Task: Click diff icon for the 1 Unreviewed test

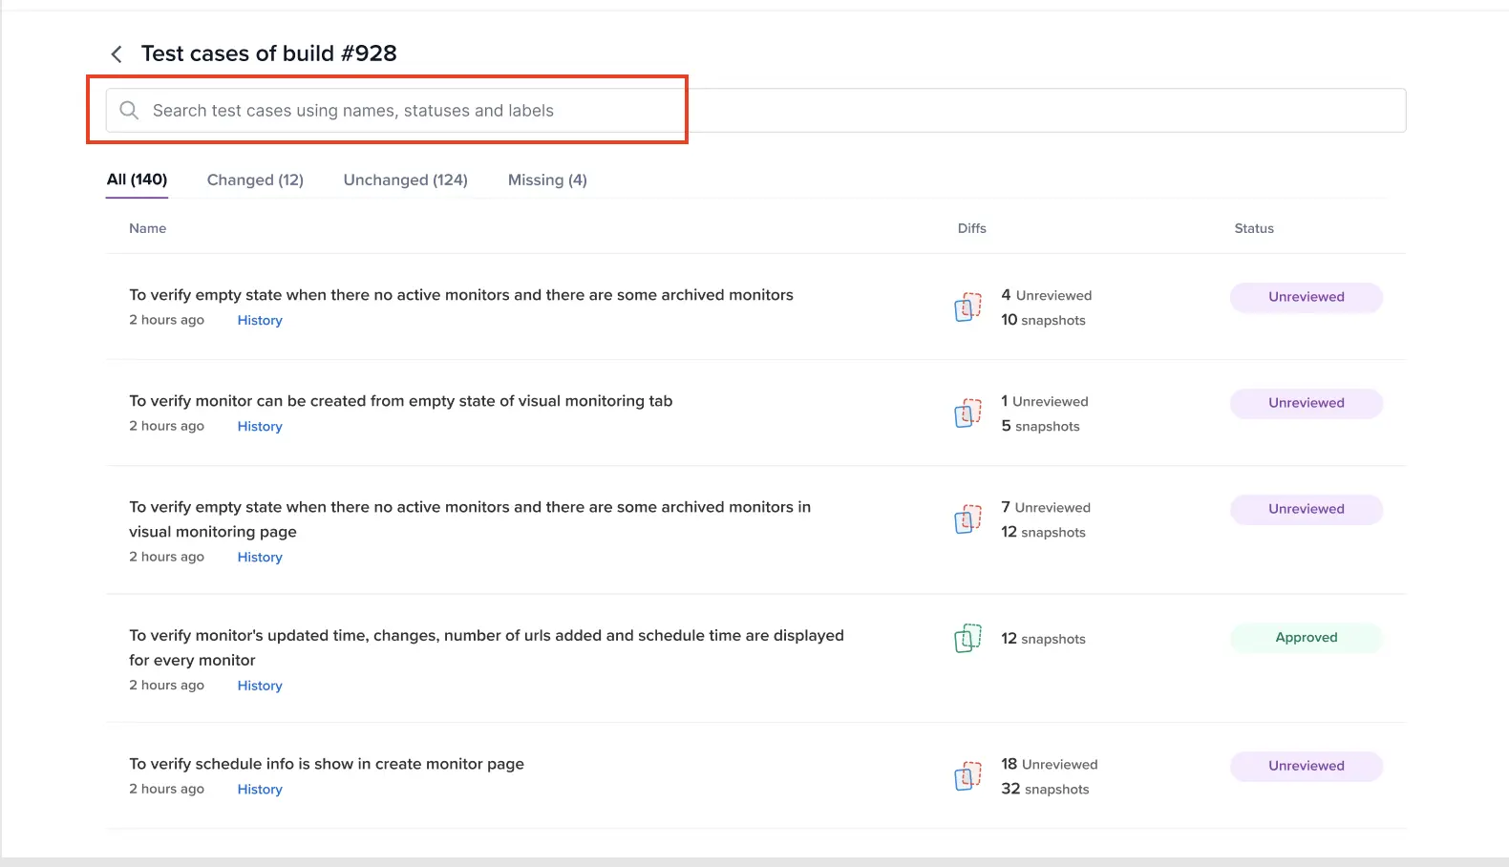Action: [967, 413]
